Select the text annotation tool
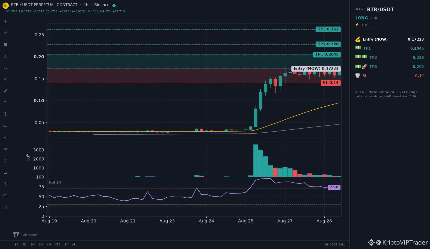 pos(5,102)
